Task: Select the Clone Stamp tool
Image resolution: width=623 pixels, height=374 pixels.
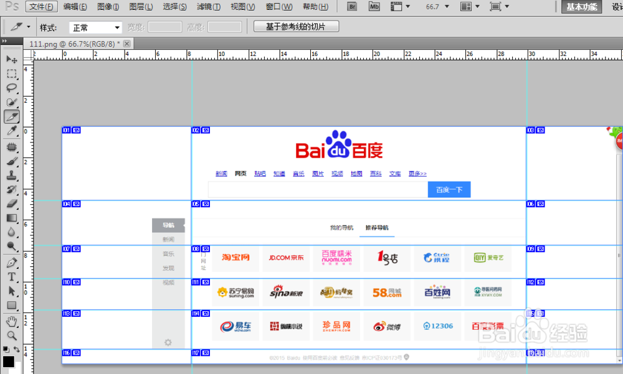Action: (x=11, y=175)
